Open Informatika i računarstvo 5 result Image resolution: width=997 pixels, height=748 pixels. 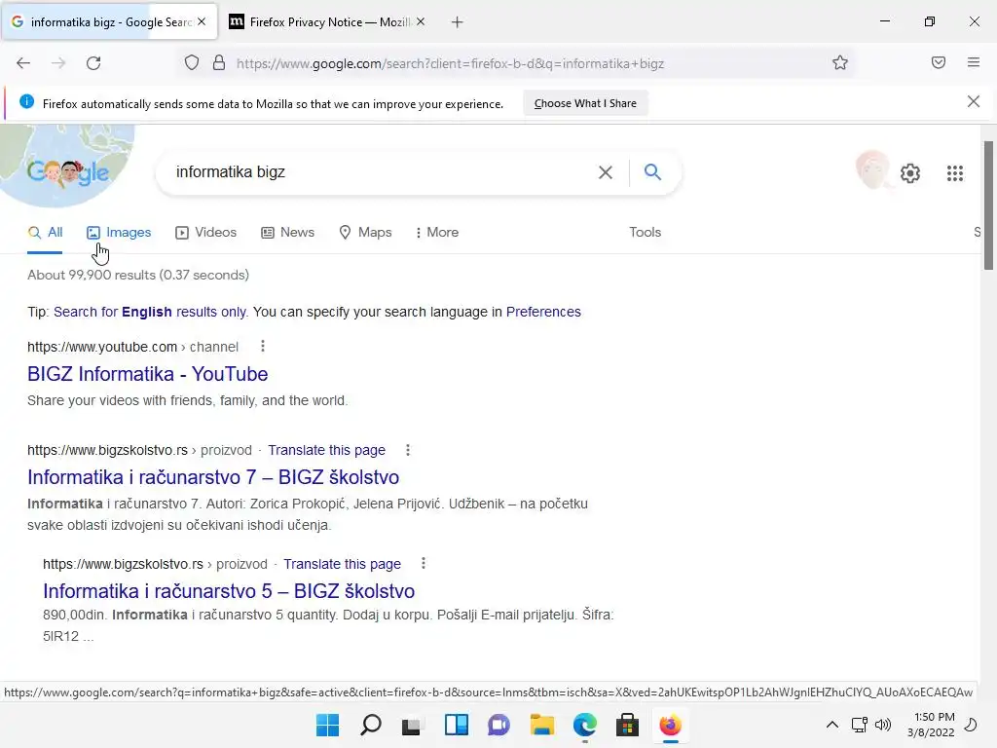pos(228,591)
